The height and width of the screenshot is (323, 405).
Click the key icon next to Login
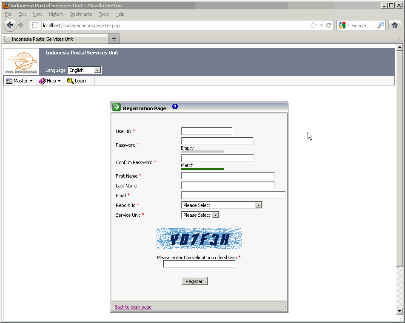pyautogui.click(x=70, y=81)
